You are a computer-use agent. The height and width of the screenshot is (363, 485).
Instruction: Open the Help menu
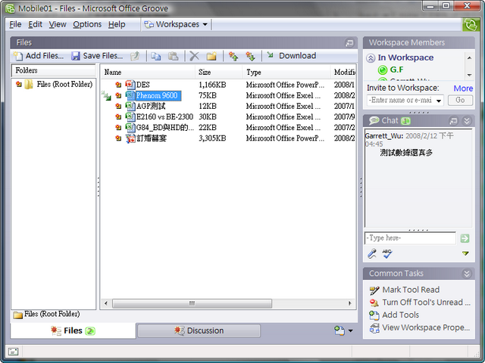click(x=117, y=24)
